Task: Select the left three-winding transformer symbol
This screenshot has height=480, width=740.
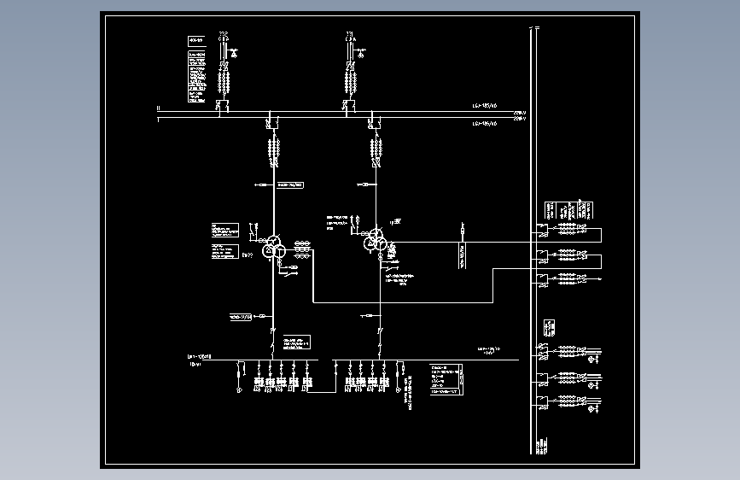Action: [274, 247]
